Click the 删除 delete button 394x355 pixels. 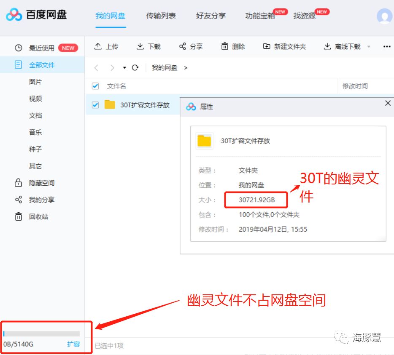233,46
